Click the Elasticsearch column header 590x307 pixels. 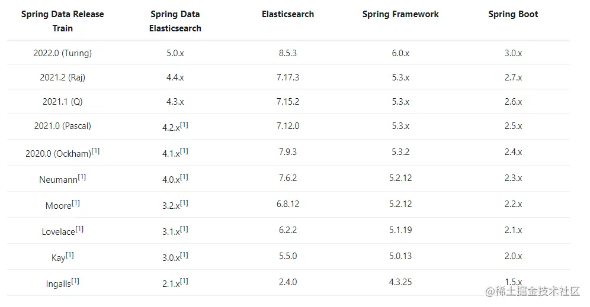point(288,14)
